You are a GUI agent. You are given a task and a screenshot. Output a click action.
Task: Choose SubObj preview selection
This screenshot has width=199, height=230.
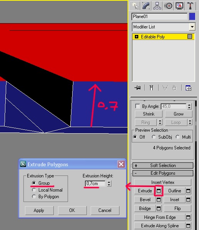(x=154, y=137)
